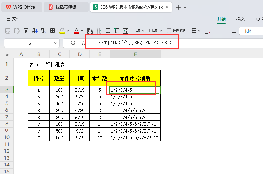Screen dimensions: 263x174
Task: Switch to the 插入 ribbon tab
Action: pos(241,19)
